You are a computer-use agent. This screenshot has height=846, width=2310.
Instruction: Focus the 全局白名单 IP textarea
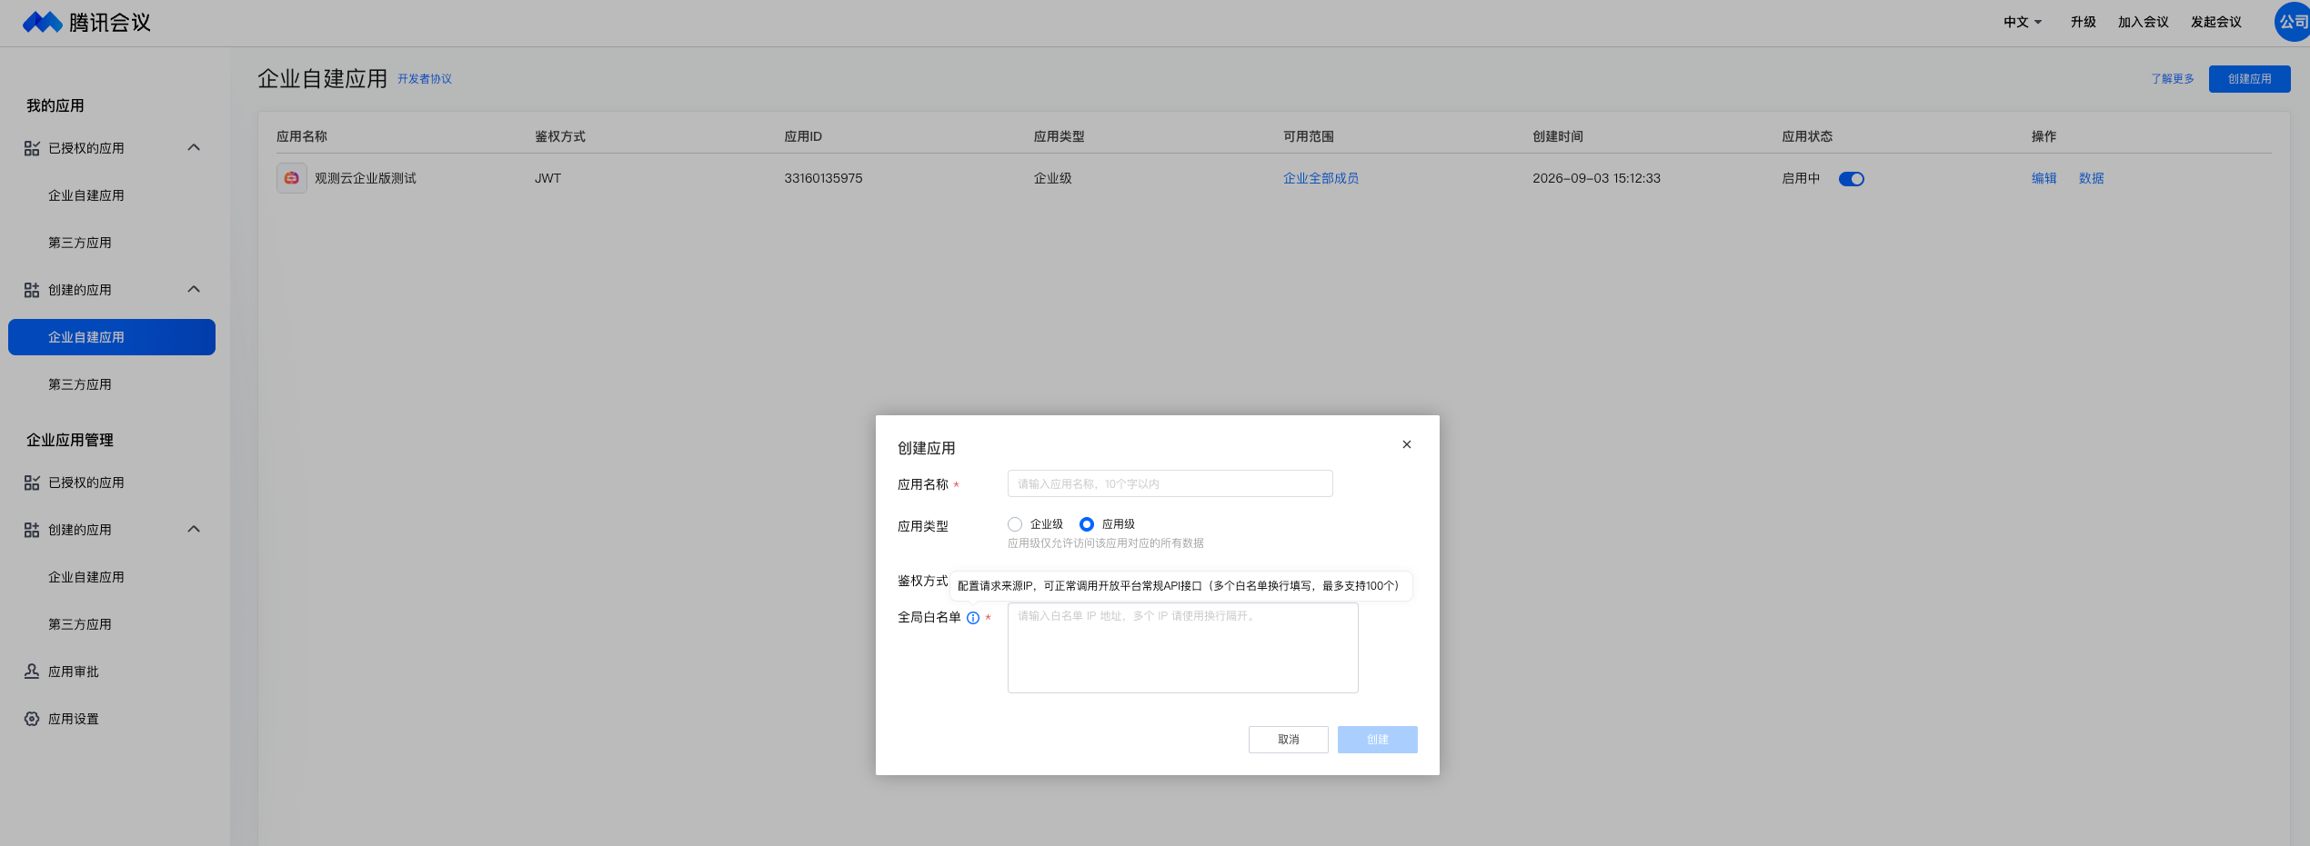pos(1182,648)
